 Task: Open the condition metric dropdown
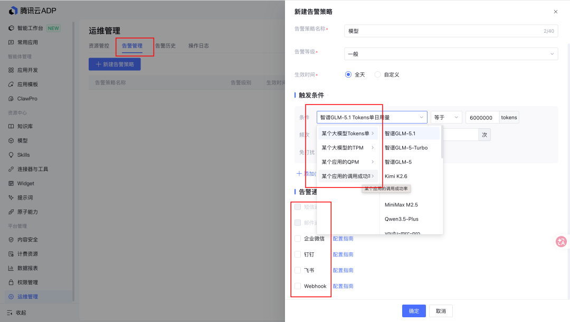[x=372, y=117]
